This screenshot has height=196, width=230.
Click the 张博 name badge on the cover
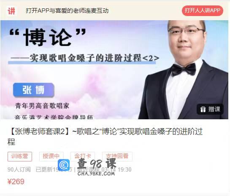coord(34,90)
